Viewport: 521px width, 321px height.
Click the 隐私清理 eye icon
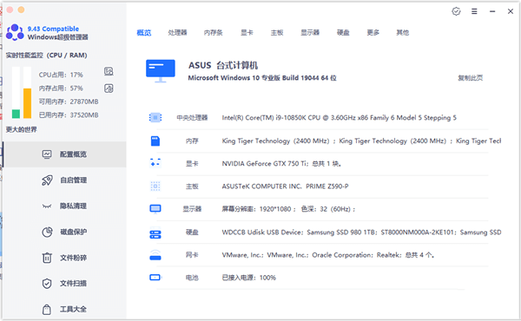(x=47, y=206)
